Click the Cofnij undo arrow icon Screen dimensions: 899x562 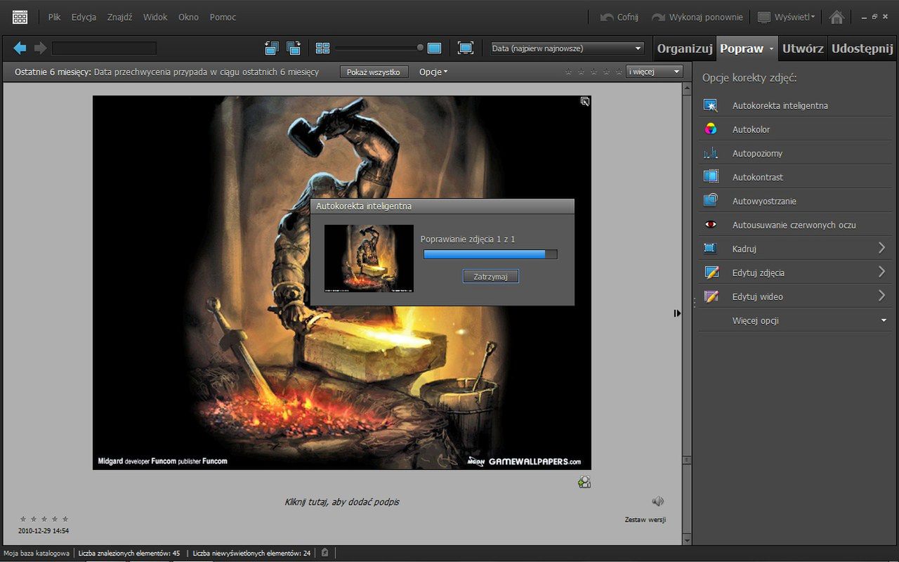pos(607,17)
